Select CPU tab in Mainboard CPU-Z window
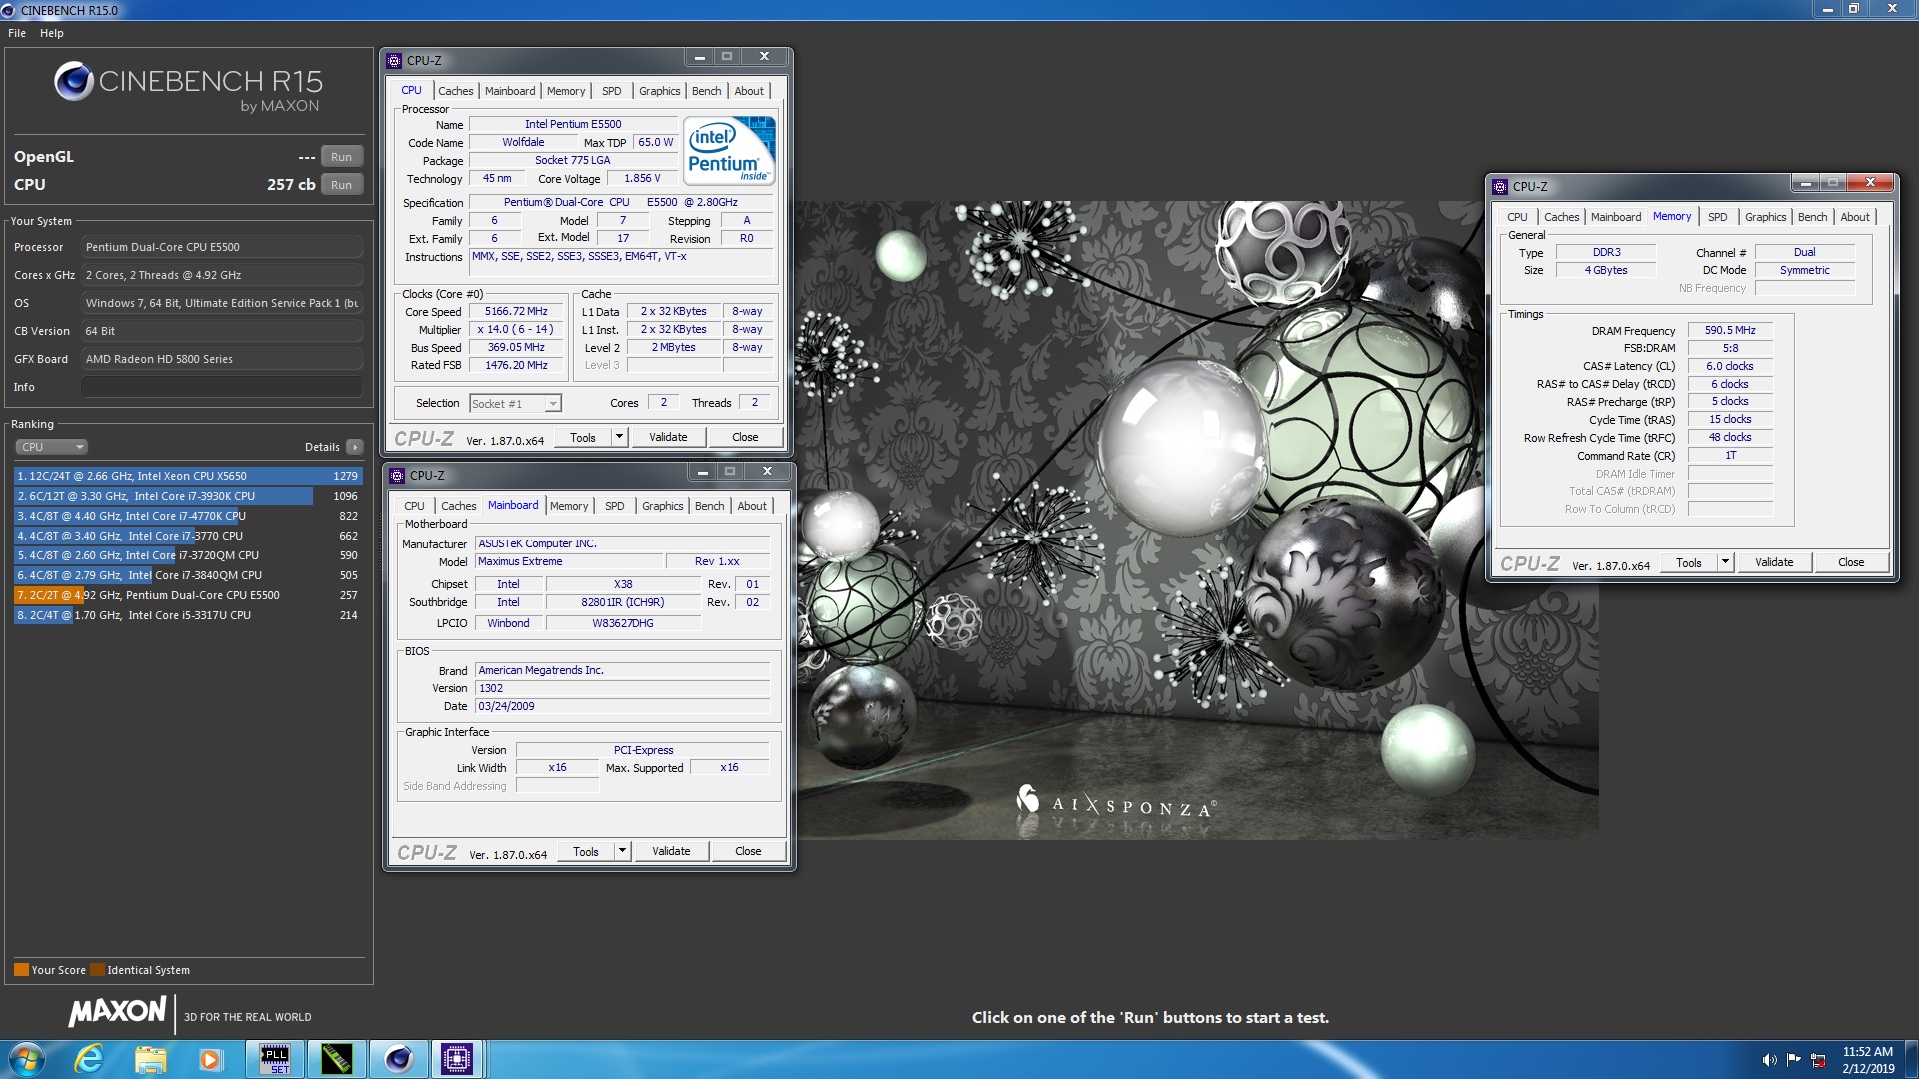 click(x=414, y=506)
